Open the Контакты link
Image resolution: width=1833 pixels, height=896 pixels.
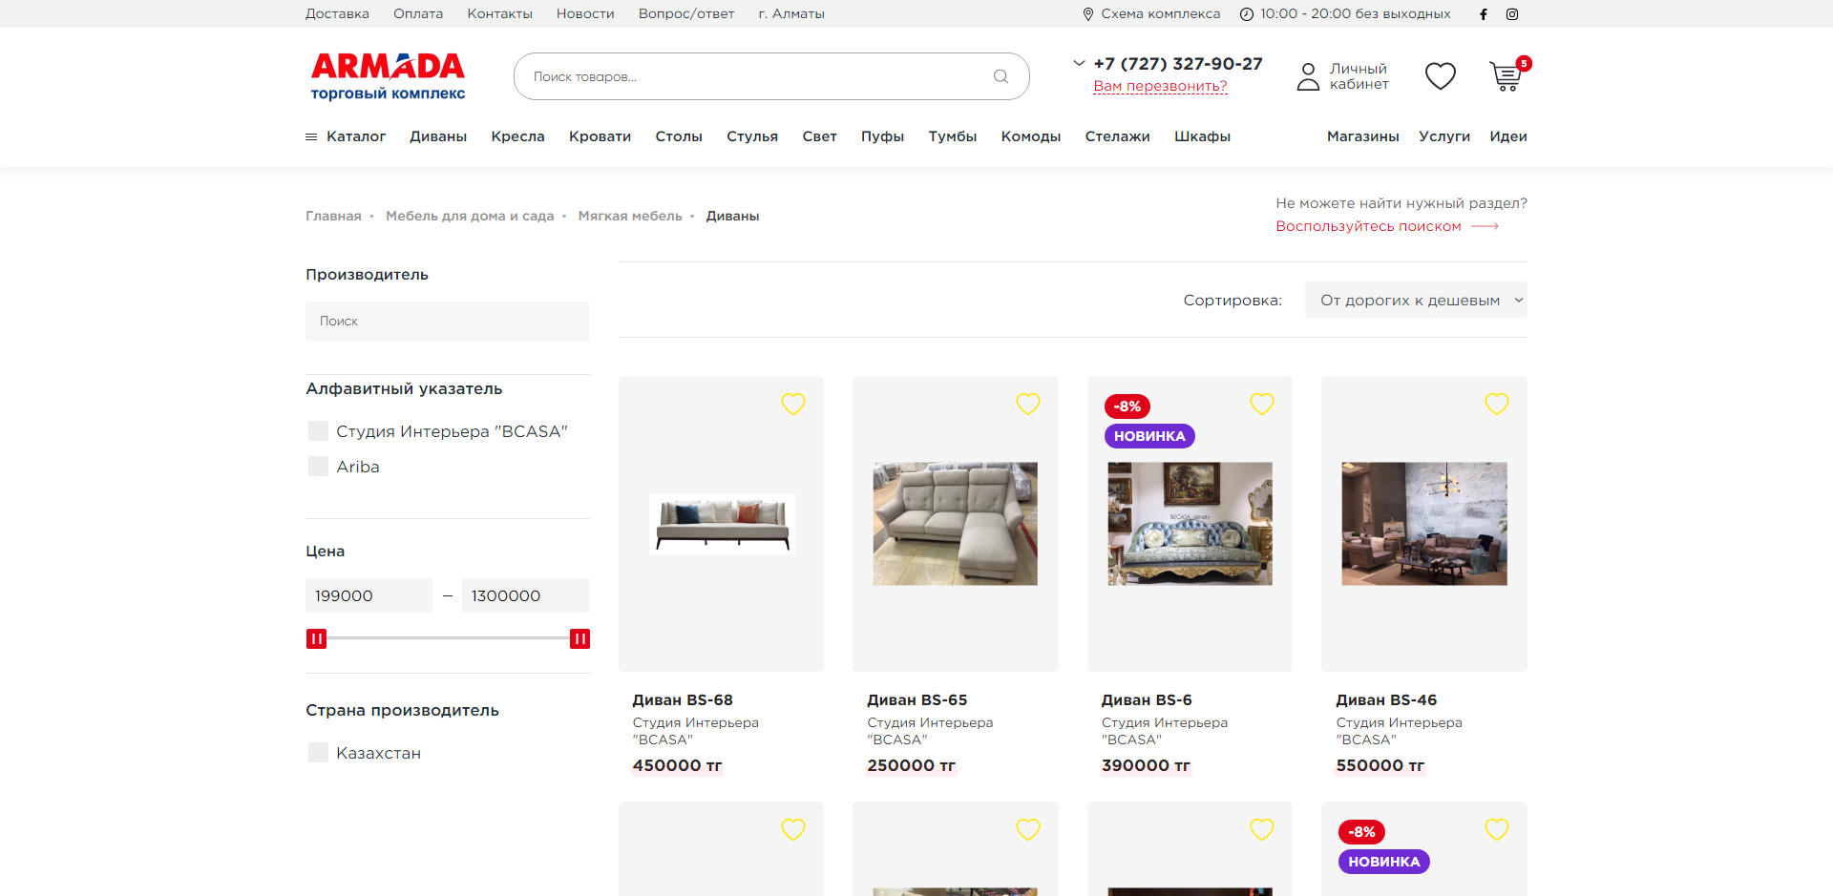pyautogui.click(x=499, y=14)
